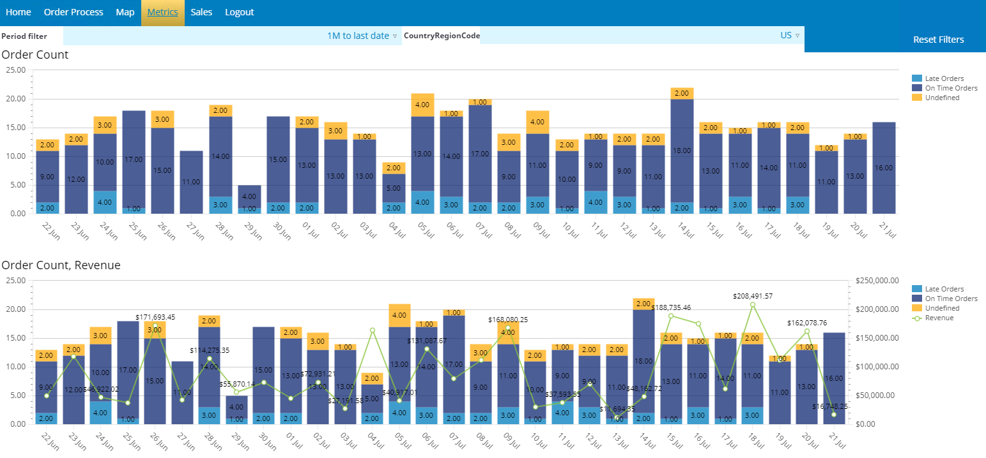
Task: Select the 21 Jul 16.00 bar in top chart
Action: (884, 168)
